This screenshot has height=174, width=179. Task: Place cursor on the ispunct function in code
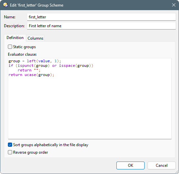point(26,66)
